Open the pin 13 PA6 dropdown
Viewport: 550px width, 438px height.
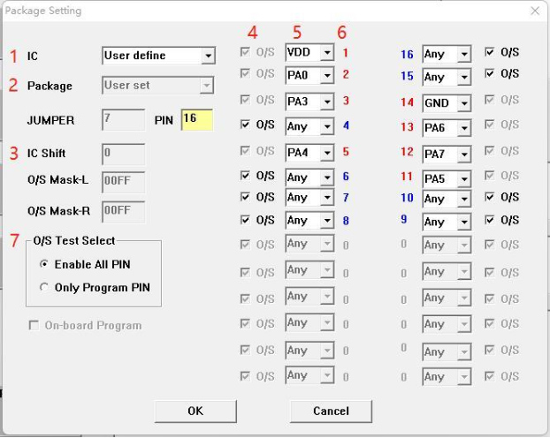tap(447, 128)
